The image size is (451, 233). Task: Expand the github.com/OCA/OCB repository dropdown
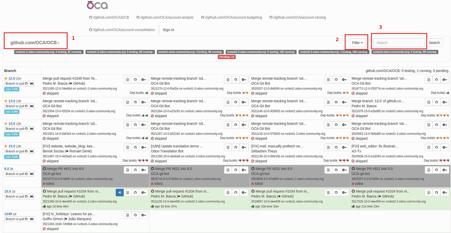(x=35, y=43)
